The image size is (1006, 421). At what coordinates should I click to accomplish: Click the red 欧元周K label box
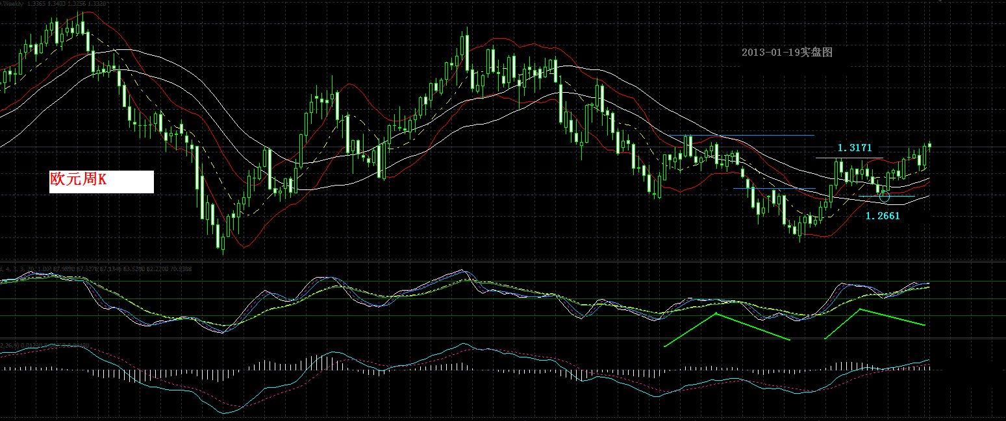point(101,182)
